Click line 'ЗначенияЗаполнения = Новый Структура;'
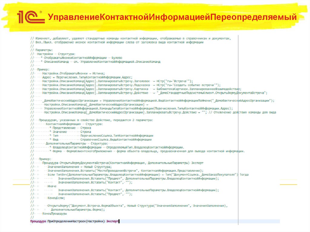Image resolution: width=310 pixels, height=232 pixels. [x=71, y=167]
